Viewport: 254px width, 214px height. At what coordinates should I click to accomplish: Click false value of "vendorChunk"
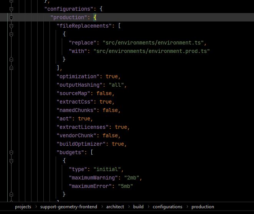[x=110, y=135]
